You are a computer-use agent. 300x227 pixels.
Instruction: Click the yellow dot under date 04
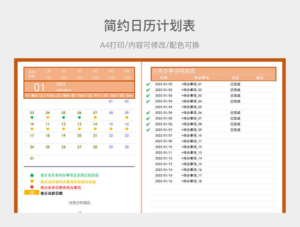(48, 117)
